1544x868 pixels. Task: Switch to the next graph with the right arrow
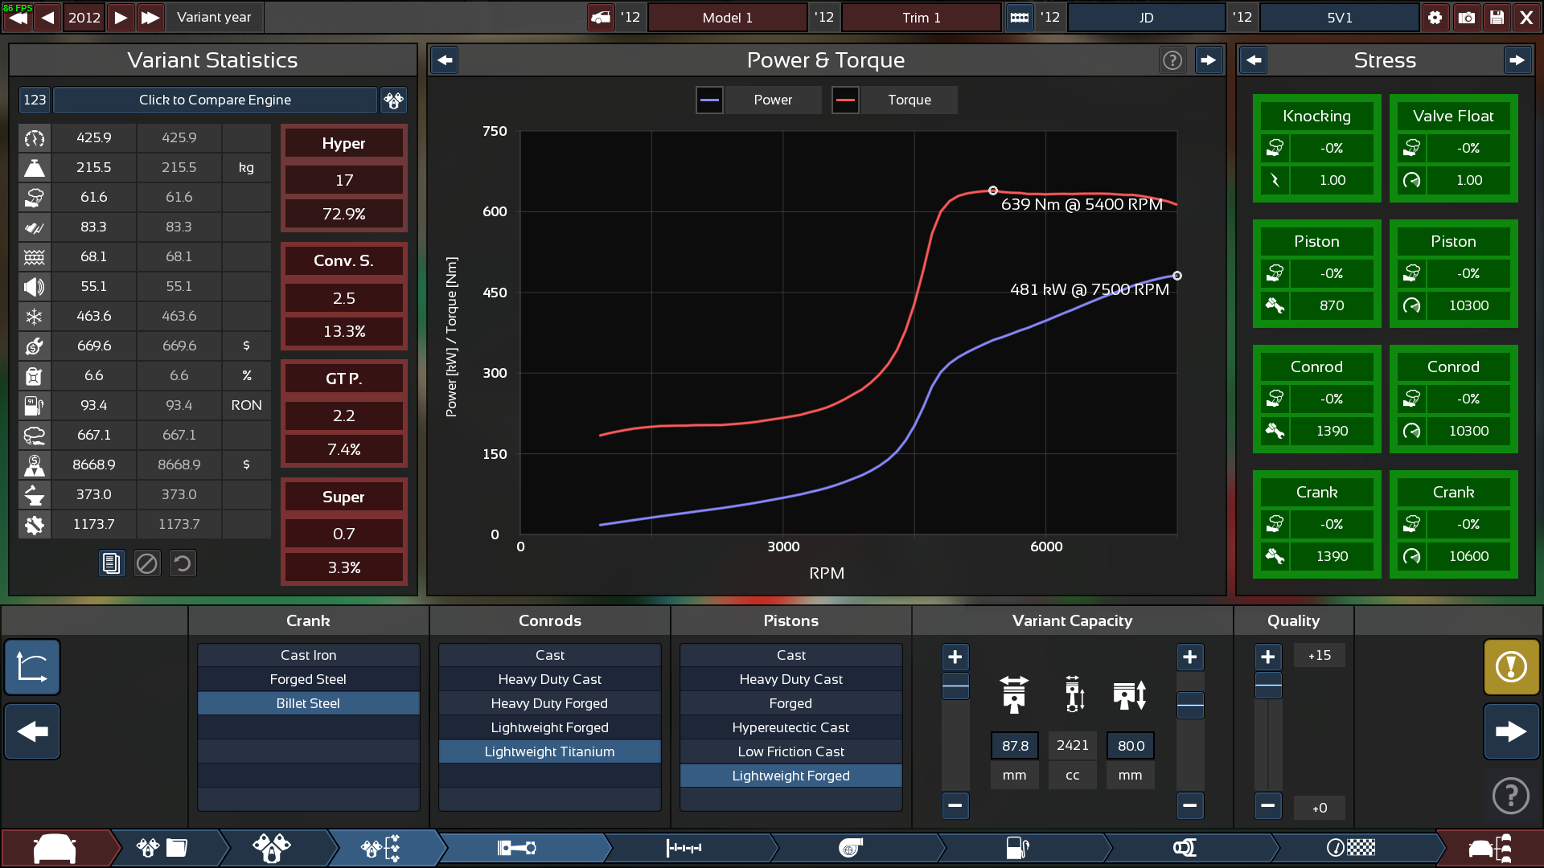coord(1208,60)
